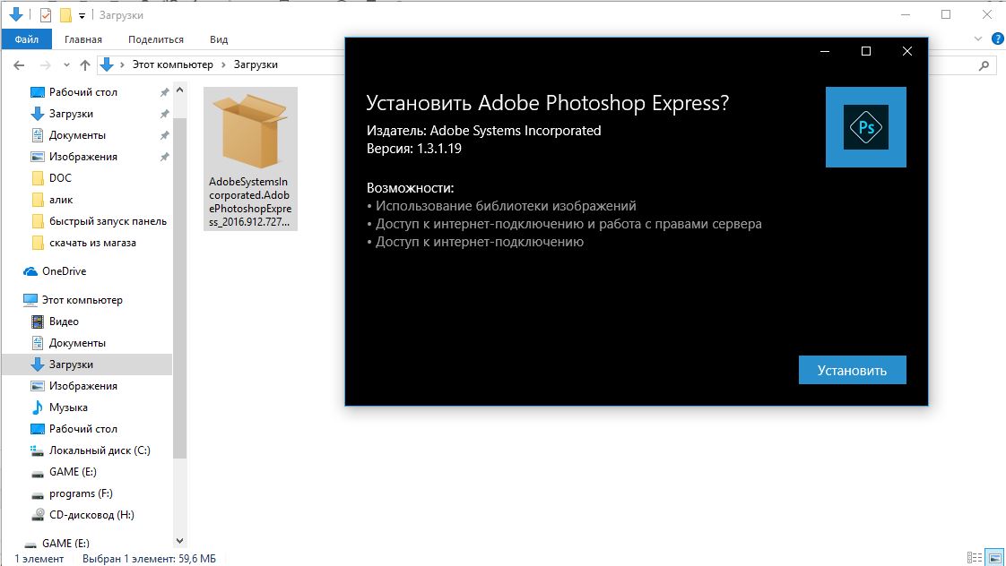Go back with the left arrow button
The image size is (1006, 566).
pos(19,64)
